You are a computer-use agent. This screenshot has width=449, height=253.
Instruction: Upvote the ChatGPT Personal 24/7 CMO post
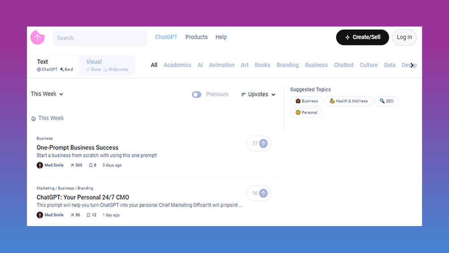pyautogui.click(x=264, y=193)
